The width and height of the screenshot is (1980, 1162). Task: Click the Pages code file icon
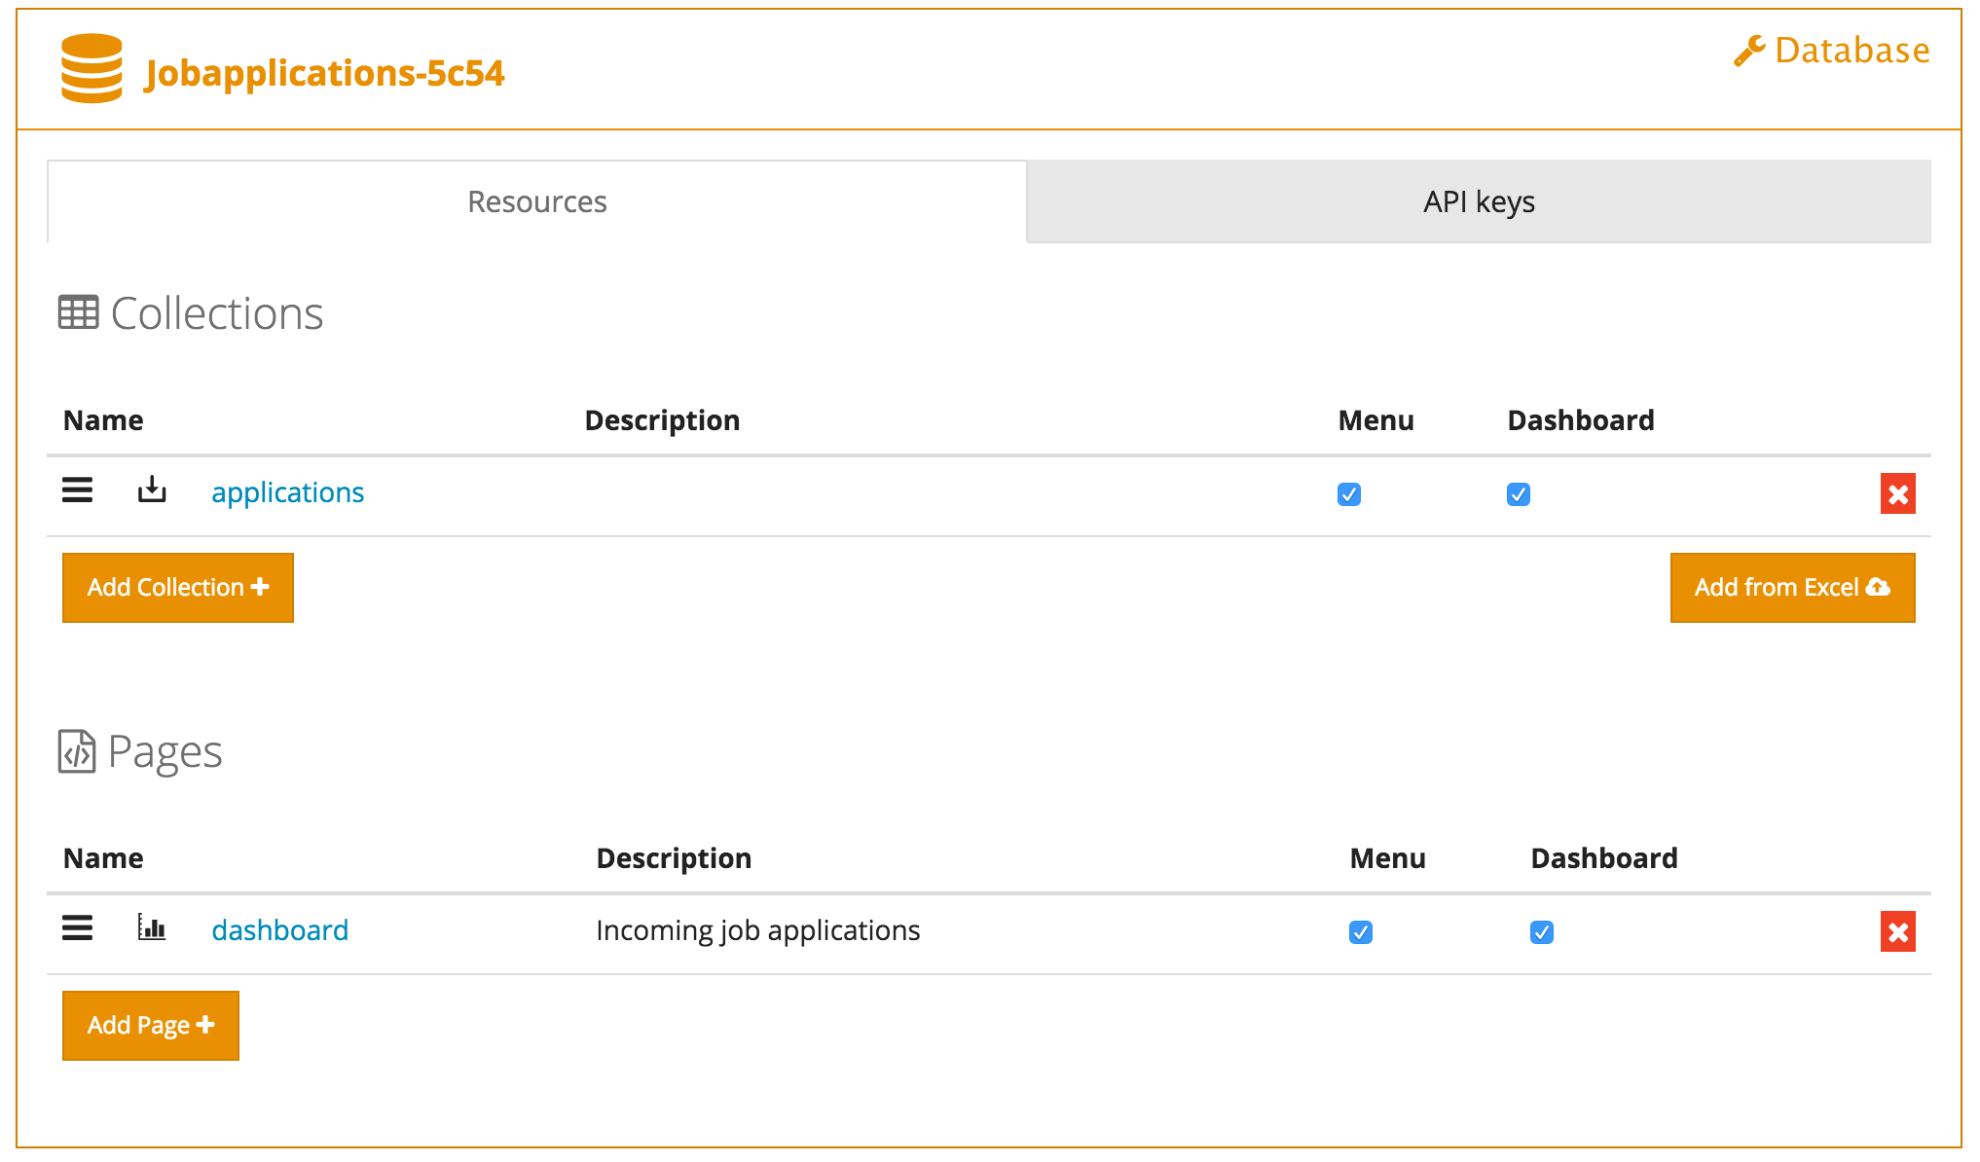77,751
